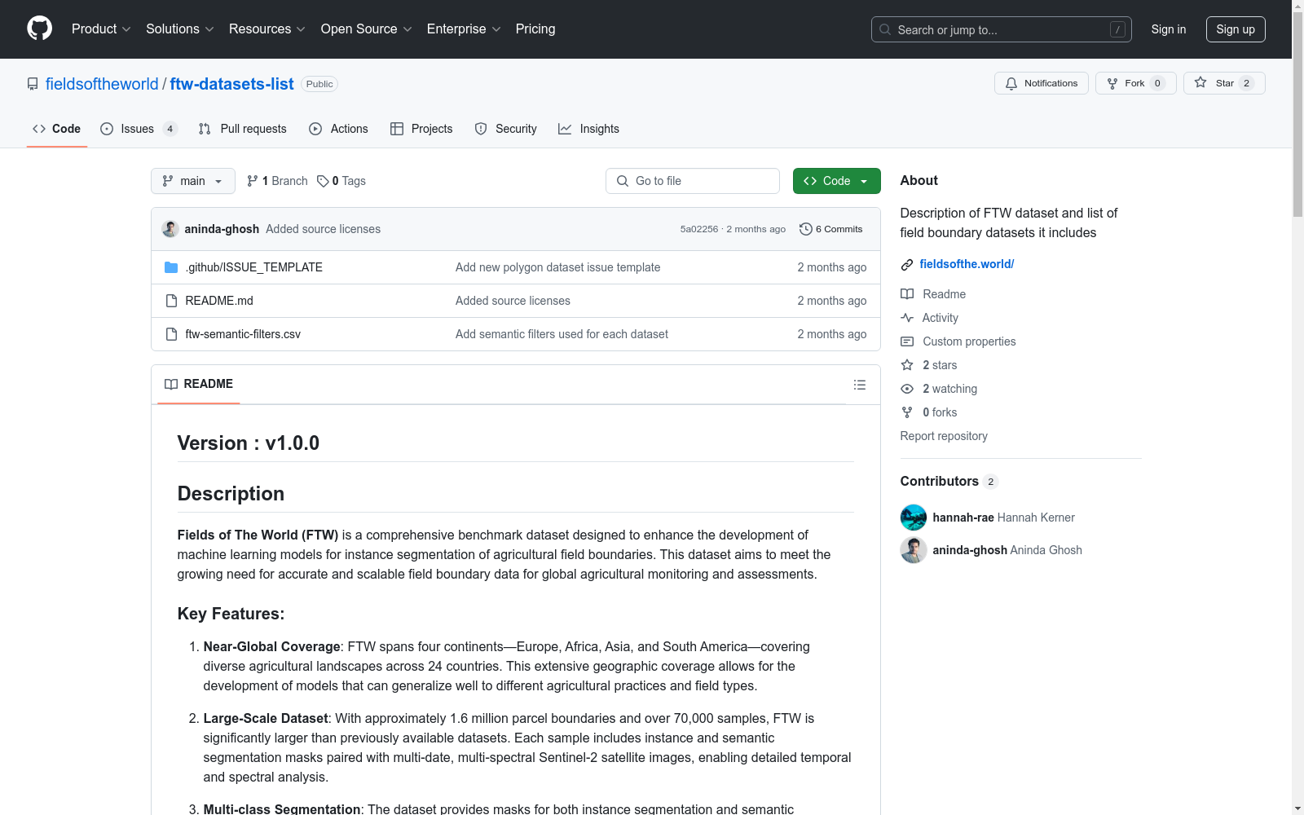This screenshot has width=1304, height=815.
Task: Click Report repository link
Action: coord(944,436)
